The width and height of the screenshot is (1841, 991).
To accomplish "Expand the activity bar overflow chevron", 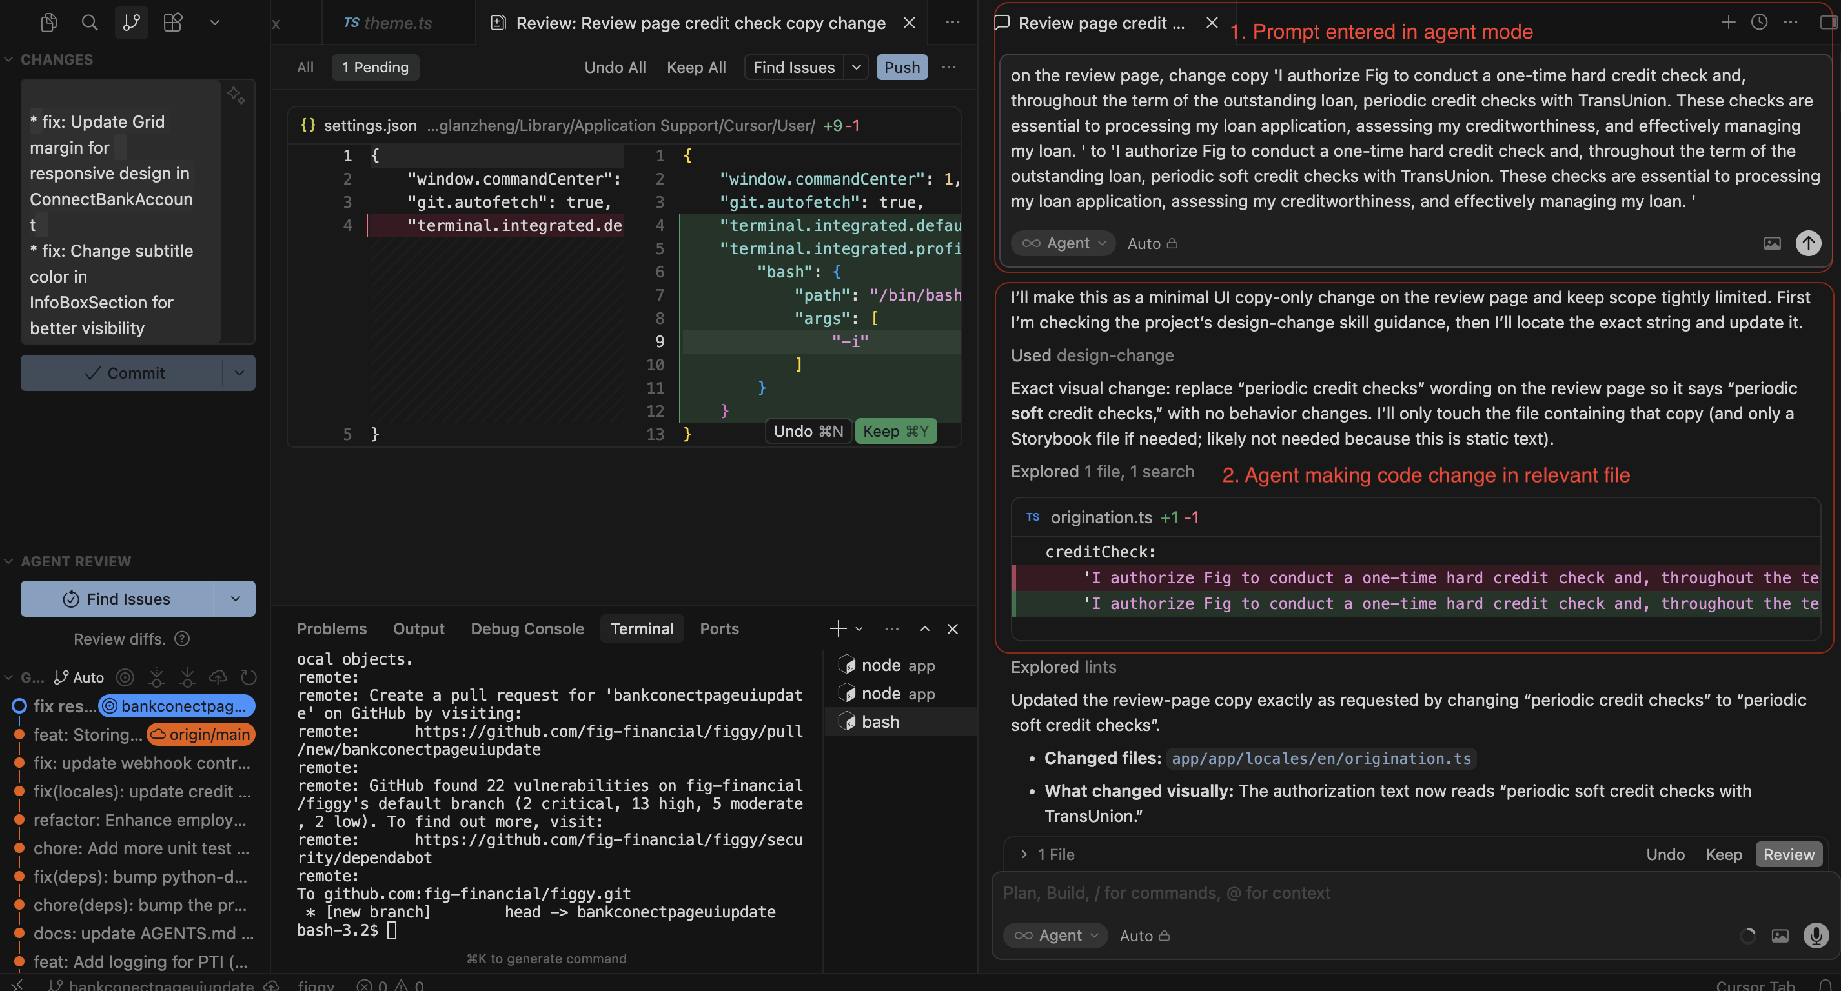I will tap(214, 22).
